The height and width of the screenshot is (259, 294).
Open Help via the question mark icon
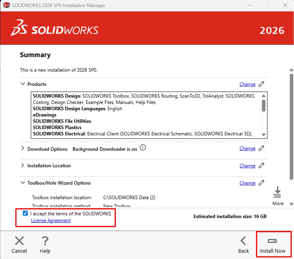(45, 241)
